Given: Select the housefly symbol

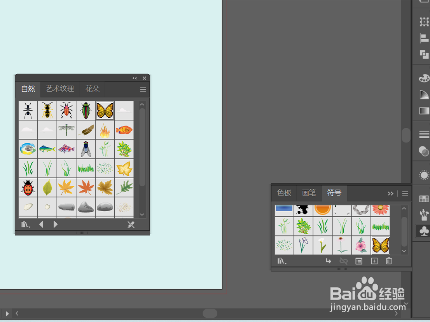Looking at the screenshot, I should [x=86, y=149].
